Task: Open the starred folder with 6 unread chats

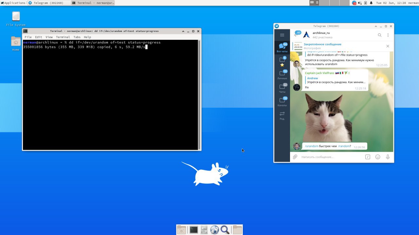Action: pyautogui.click(x=282, y=61)
